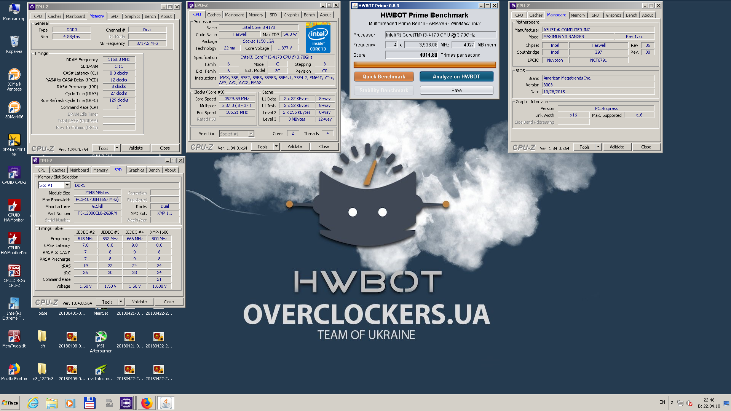Click Analyze on HWBOT button
Image resolution: width=731 pixels, height=411 pixels.
456,76
